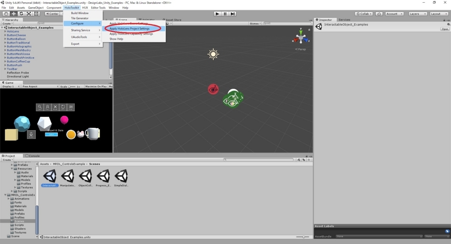Click Apply HoloLens Project Settings

[134, 29]
